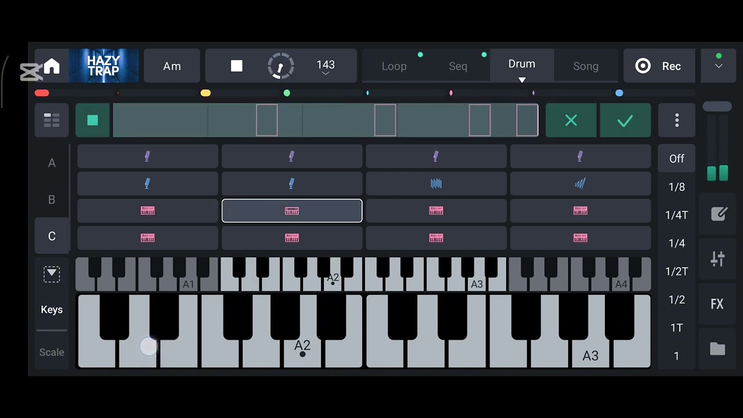Change the Am key setting
The width and height of the screenshot is (743, 418).
[x=172, y=66]
